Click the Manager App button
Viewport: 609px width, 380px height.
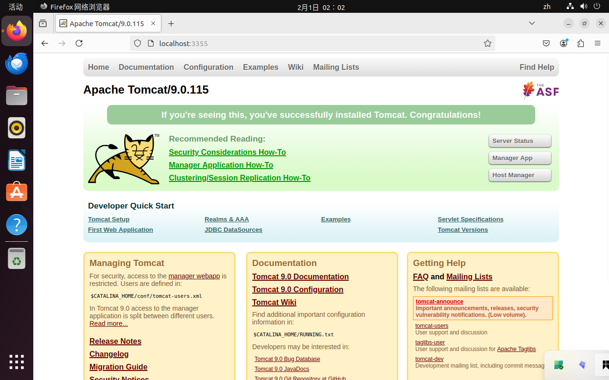pos(520,158)
